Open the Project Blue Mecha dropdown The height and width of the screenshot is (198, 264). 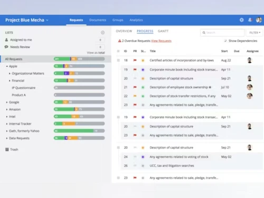(x=27, y=20)
